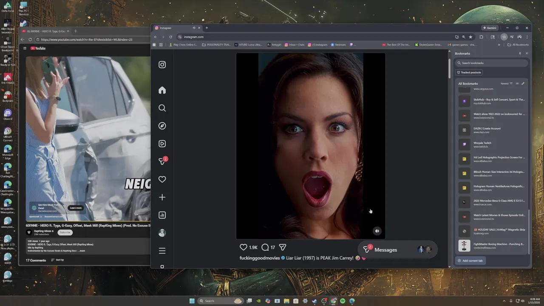Click the Gemini button in Chrome
This screenshot has height=306, width=544.
pyautogui.click(x=490, y=28)
